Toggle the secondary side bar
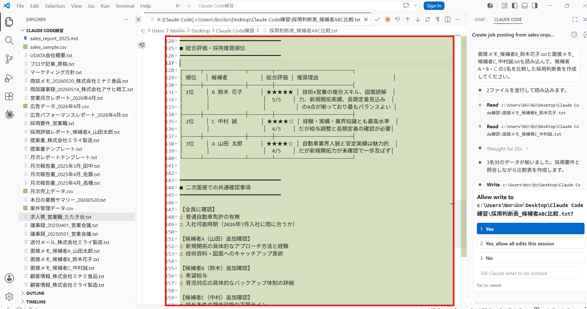 (535, 6)
